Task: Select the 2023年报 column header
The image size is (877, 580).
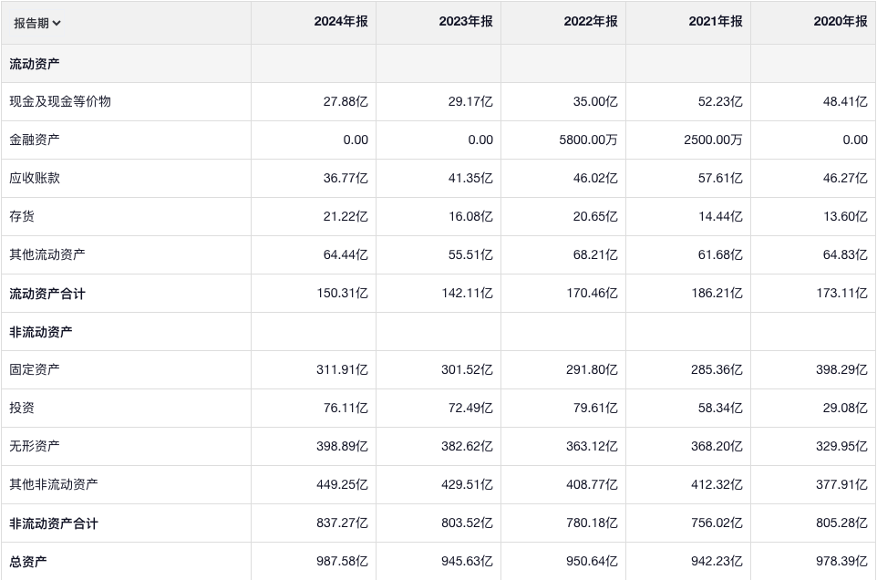Action: pyautogui.click(x=466, y=22)
